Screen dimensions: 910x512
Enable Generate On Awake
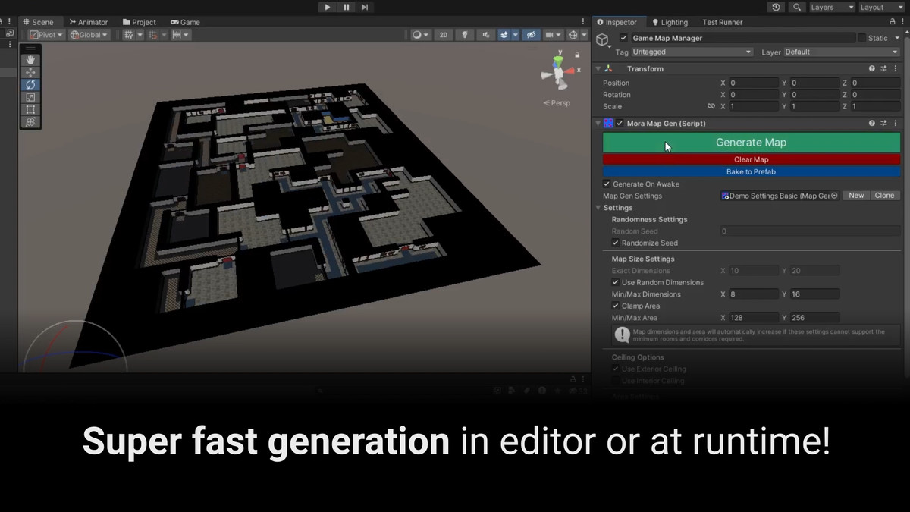(607, 184)
